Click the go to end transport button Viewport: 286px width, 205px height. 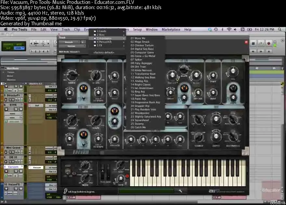(x=269, y=51)
